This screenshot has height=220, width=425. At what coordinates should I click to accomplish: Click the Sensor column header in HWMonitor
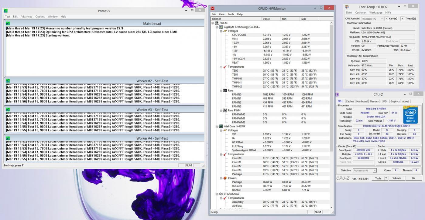click(236, 19)
